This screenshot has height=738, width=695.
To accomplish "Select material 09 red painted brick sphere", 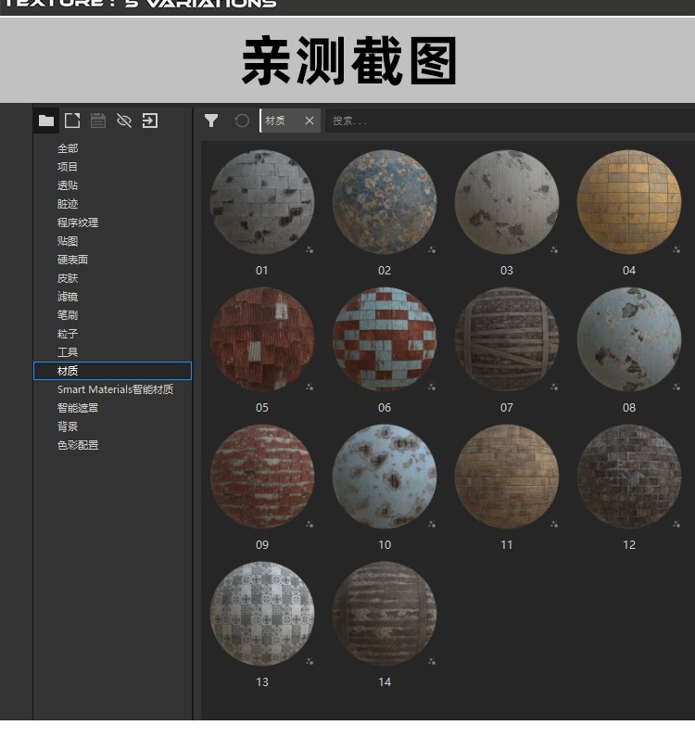I will pyautogui.click(x=262, y=477).
